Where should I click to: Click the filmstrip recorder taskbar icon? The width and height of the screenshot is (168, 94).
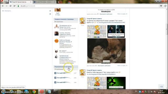tap(57, 92)
